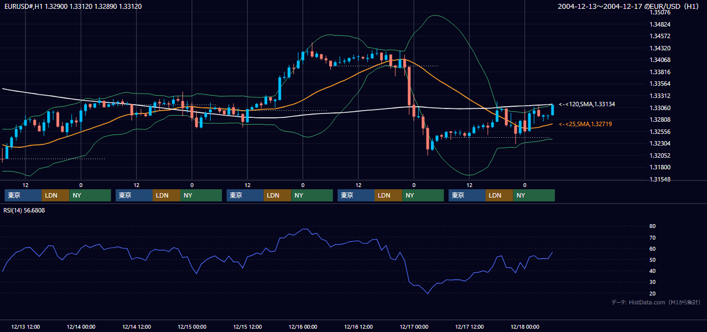Viewport: 707px width, 332px height.
Task: Click the 12/16 00:00 date label
Action: 303,326
